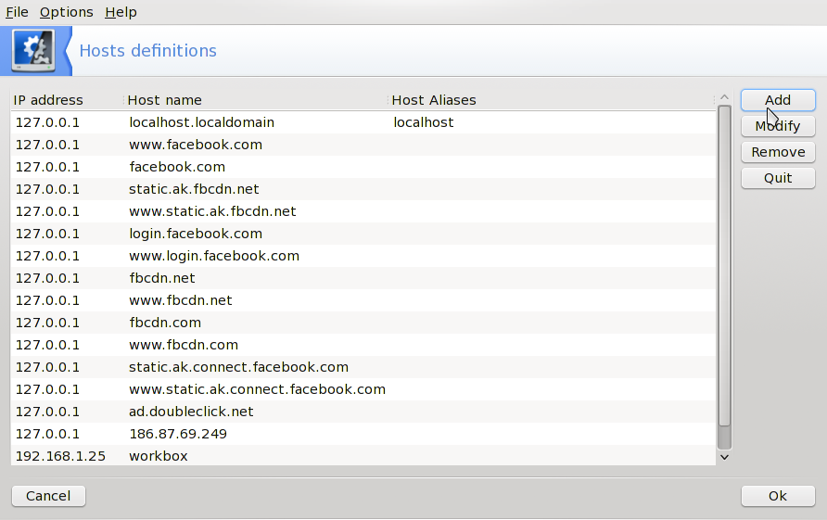Open the Help menu
Viewport: 827px width, 520px height.
pyautogui.click(x=121, y=12)
